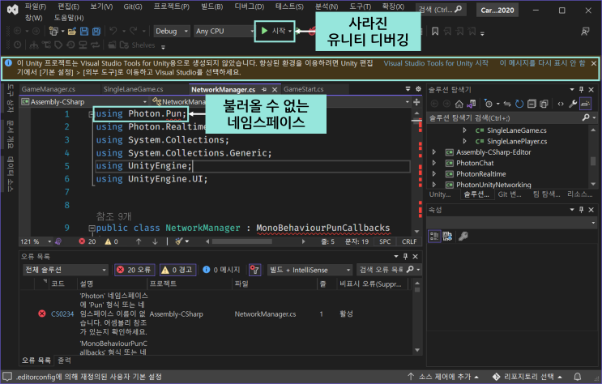Collapse the NetworkManager class outline toggle

[x=92, y=228]
